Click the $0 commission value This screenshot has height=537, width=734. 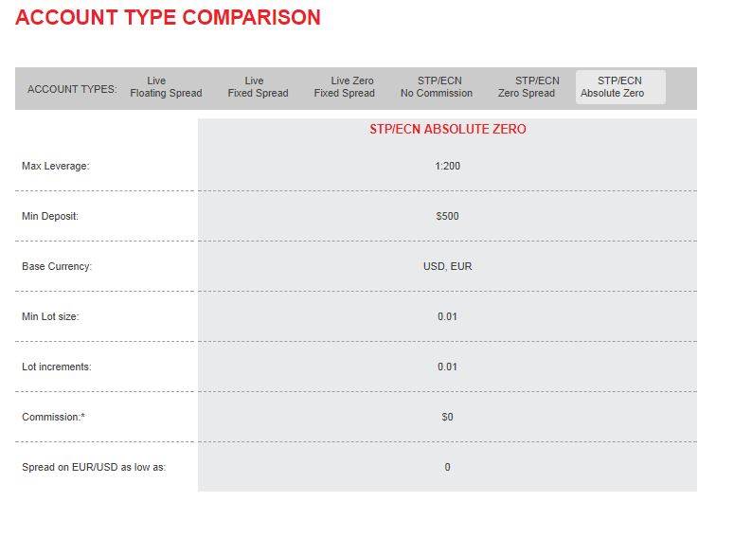[x=447, y=417]
